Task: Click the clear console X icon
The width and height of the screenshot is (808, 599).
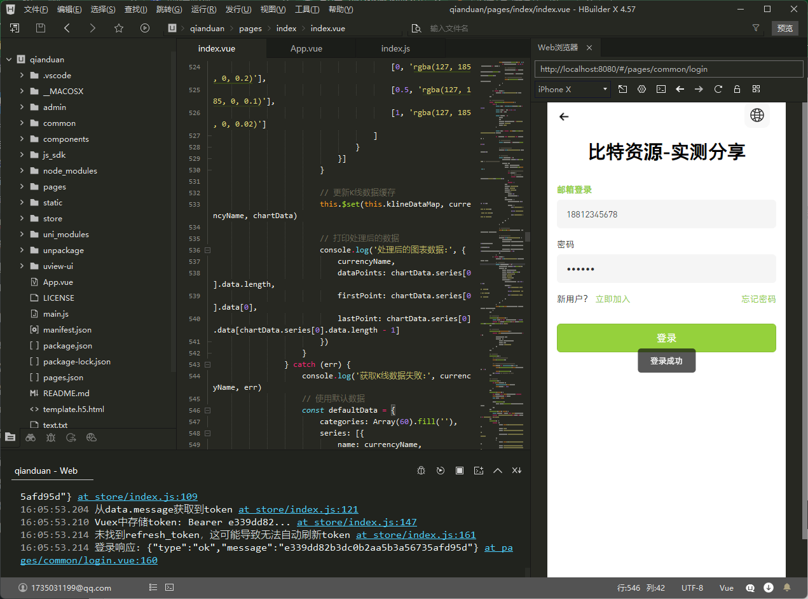Action: (517, 471)
